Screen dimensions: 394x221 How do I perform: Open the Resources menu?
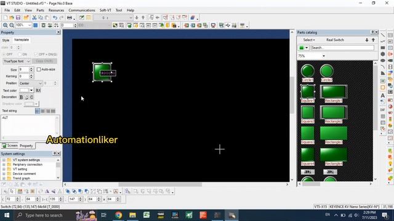pyautogui.click(x=56, y=10)
